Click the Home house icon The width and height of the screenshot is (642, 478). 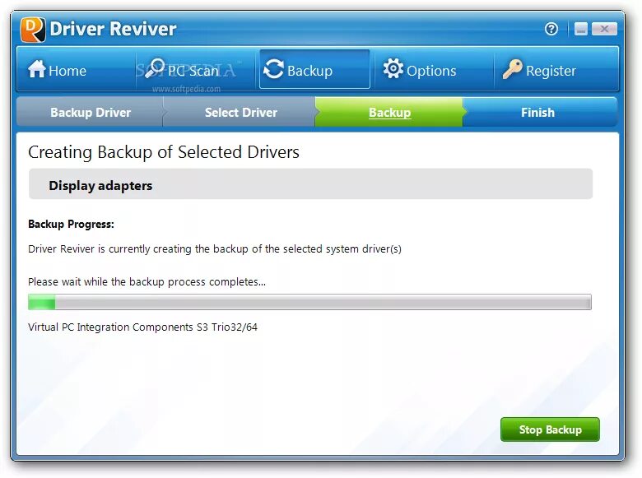(x=37, y=69)
